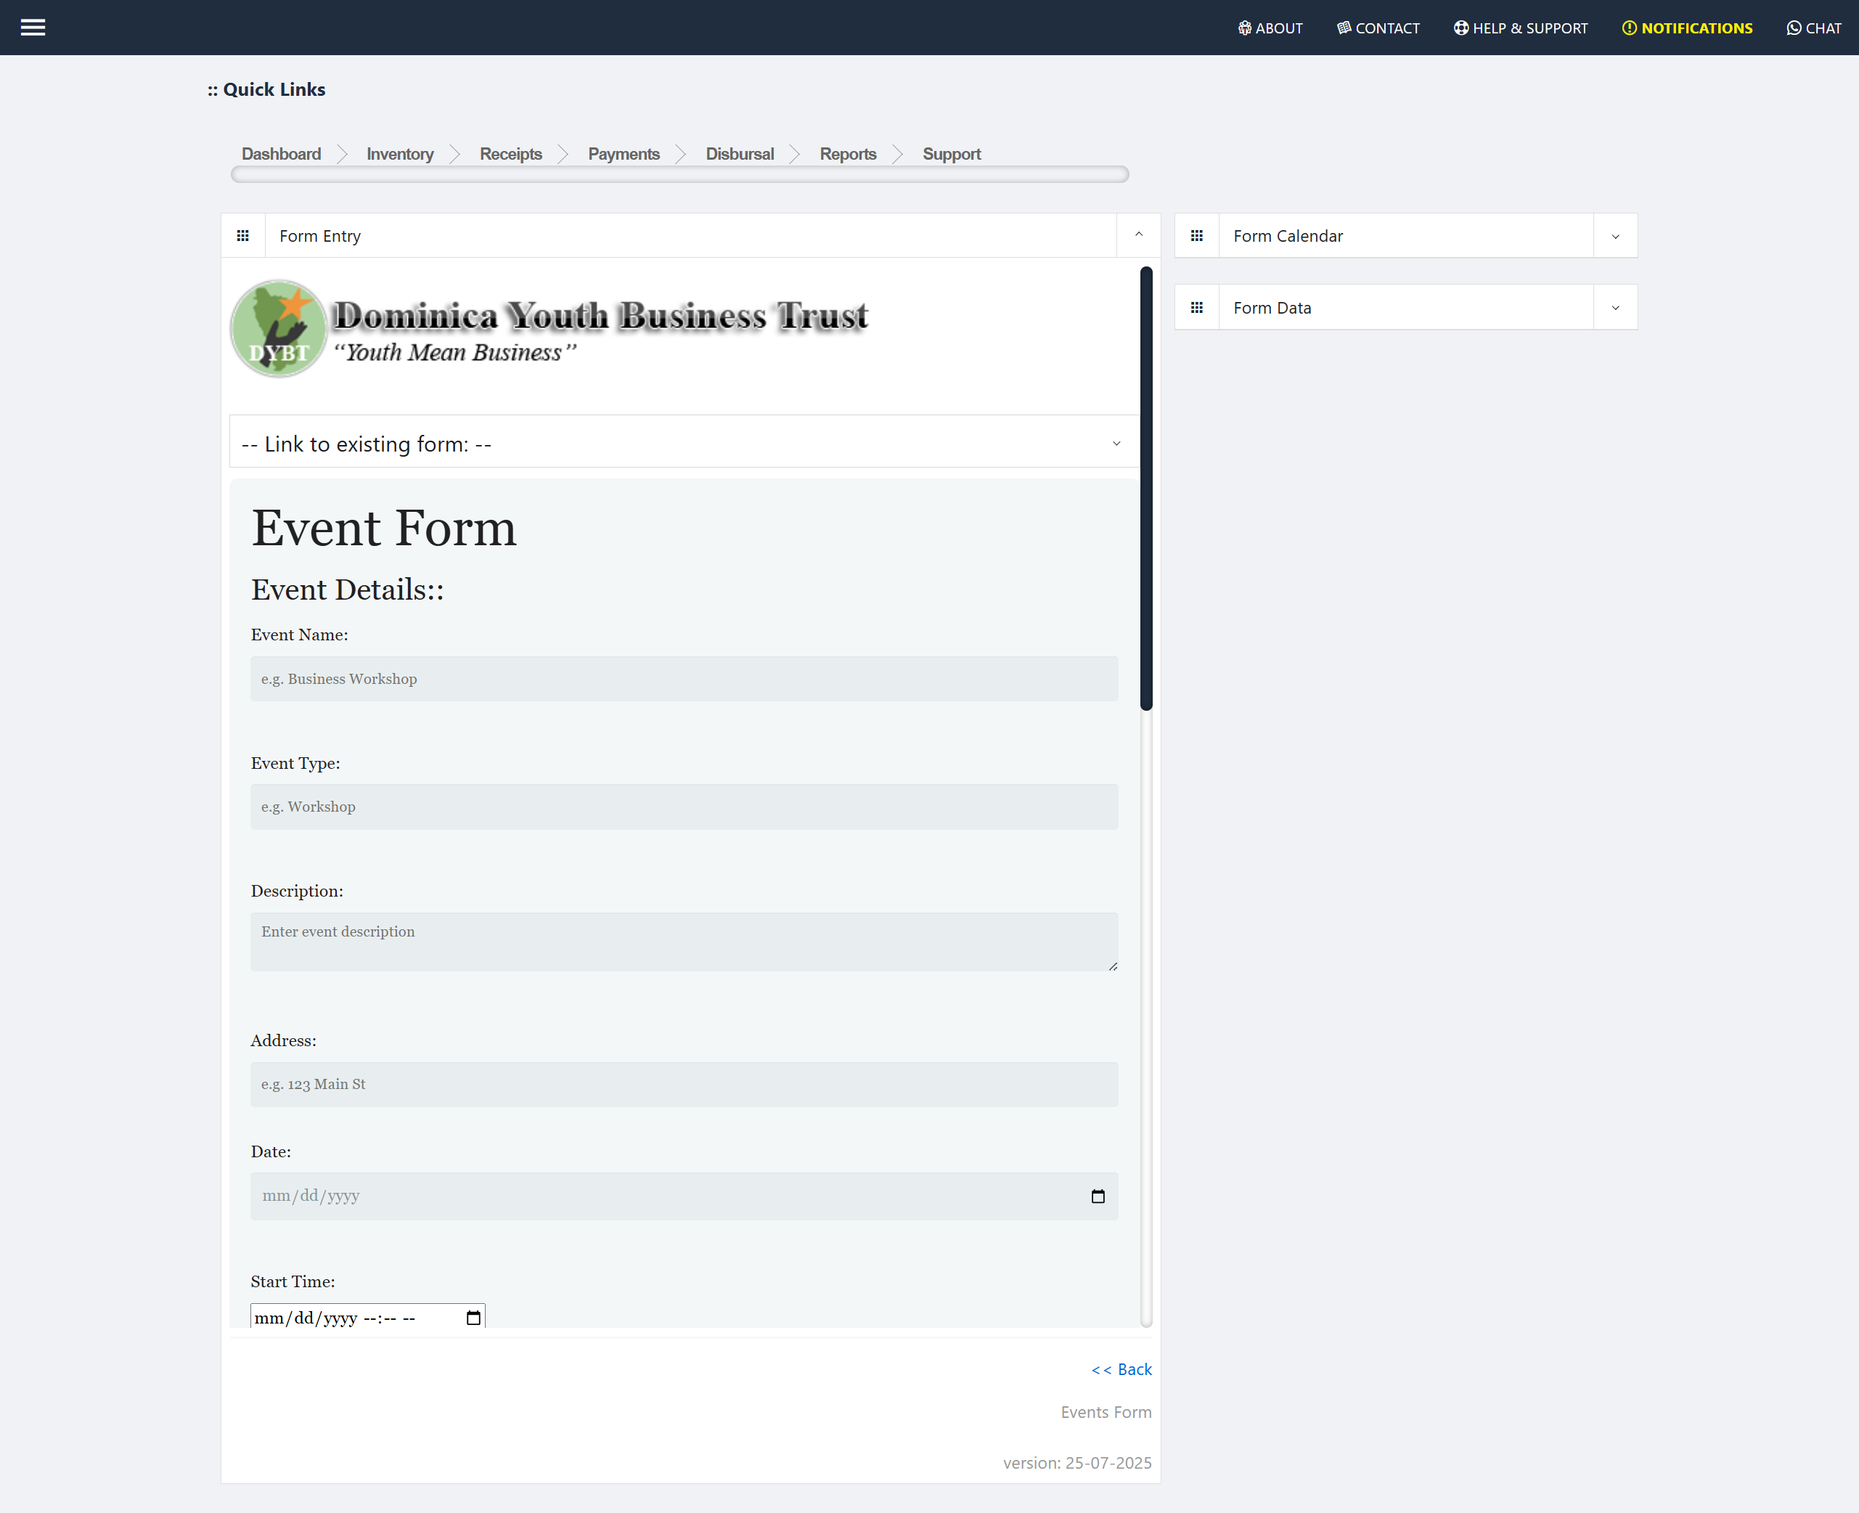Click the Form Data panel grid icon

coord(1198,307)
